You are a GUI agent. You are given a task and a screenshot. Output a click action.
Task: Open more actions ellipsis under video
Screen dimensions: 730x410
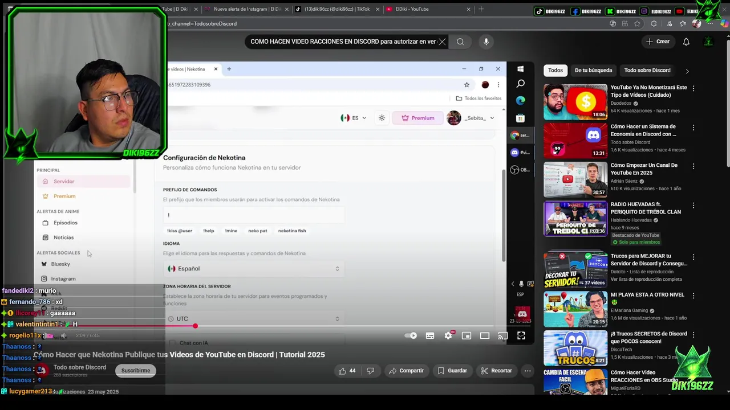point(528,371)
